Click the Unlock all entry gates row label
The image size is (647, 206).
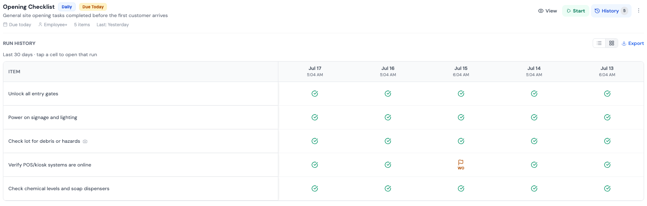click(x=33, y=94)
